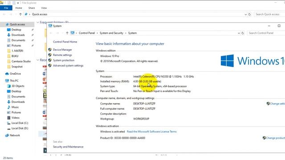The height and width of the screenshot is (160, 285).
Task: Click the WORKGROUP value
Action: (141, 119)
